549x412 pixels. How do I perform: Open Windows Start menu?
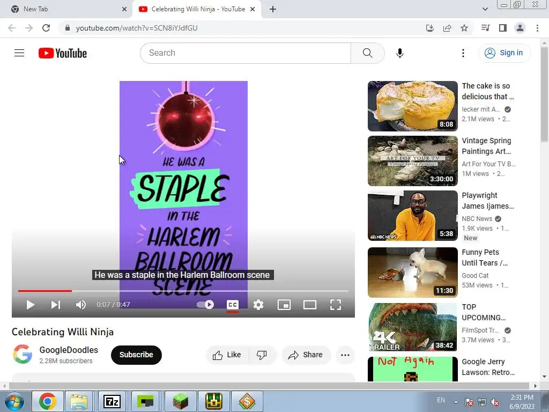[14, 401]
